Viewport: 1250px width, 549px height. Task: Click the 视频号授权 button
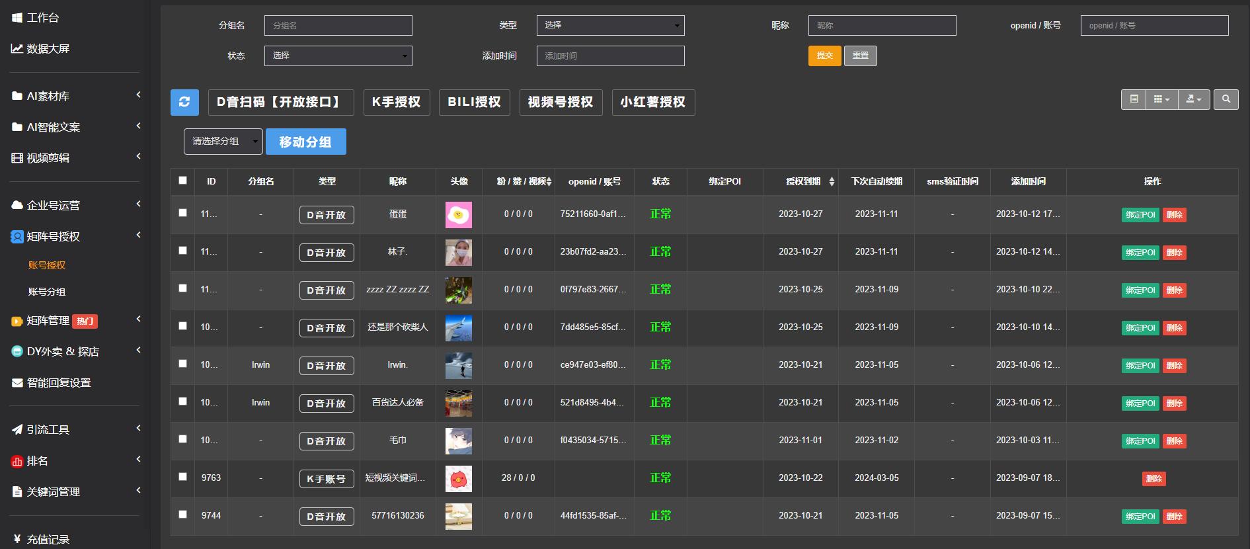(561, 103)
